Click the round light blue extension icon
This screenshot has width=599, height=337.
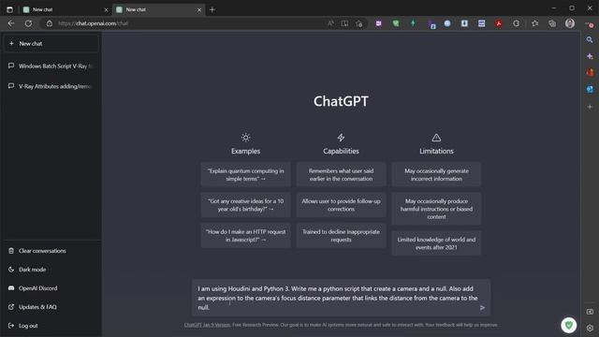(447, 23)
